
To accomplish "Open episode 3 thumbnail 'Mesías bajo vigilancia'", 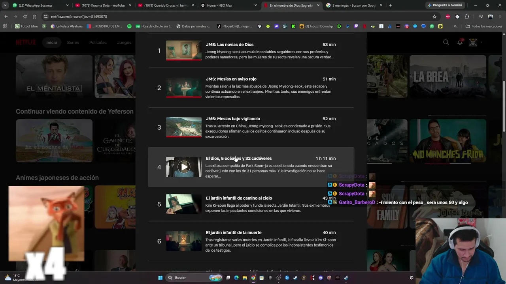I will coord(184,127).
